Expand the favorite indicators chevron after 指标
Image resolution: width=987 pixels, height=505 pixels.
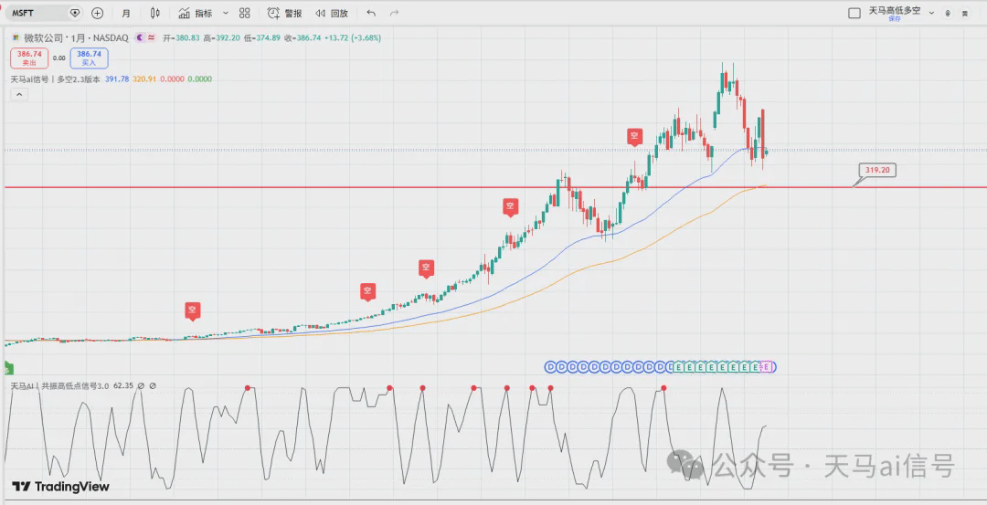[226, 13]
